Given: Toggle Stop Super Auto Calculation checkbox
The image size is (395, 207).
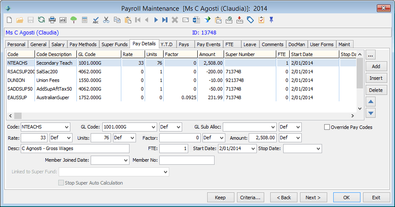Looking at the screenshot, I should click(x=61, y=182).
